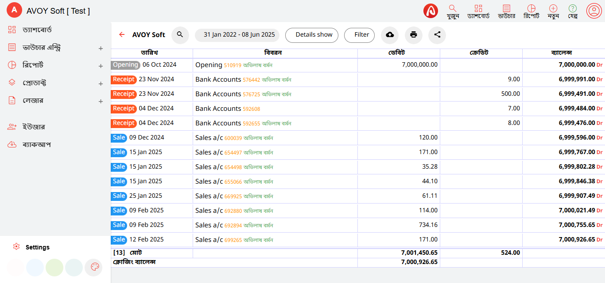The image size is (605, 283).
Task: Open voucher number 592608
Action: pyautogui.click(x=252, y=109)
